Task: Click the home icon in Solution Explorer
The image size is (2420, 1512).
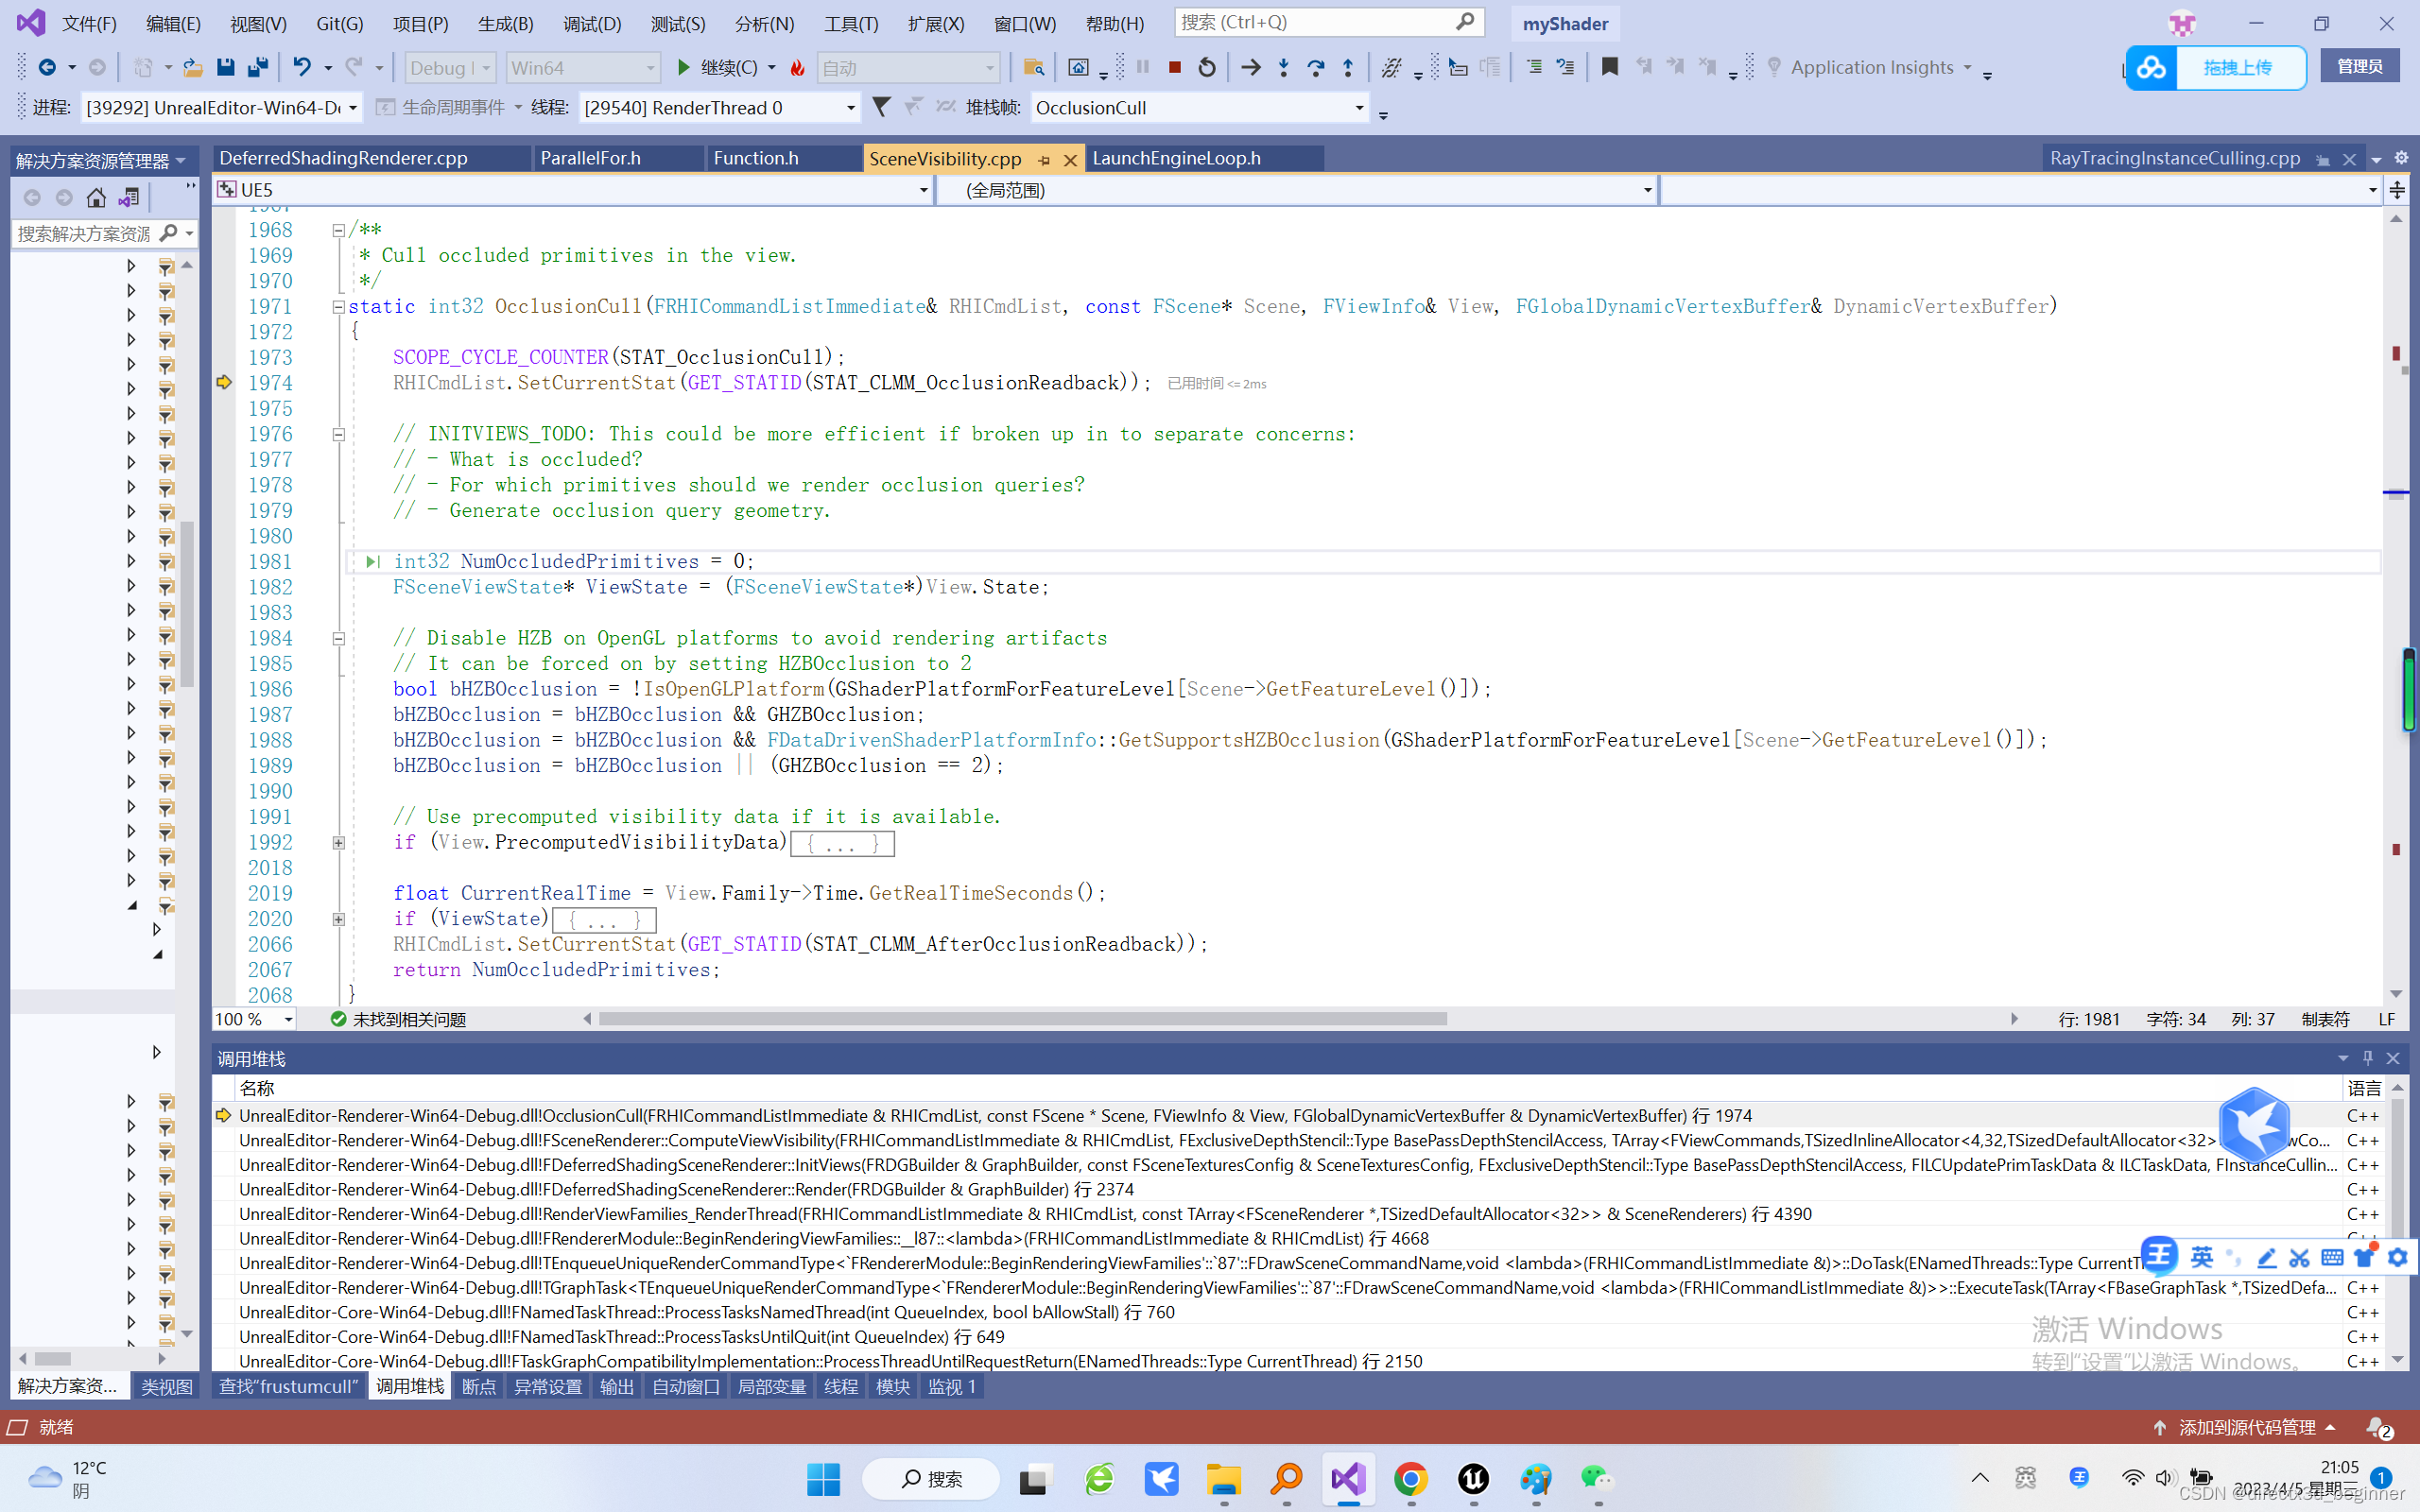Action: click(x=96, y=198)
